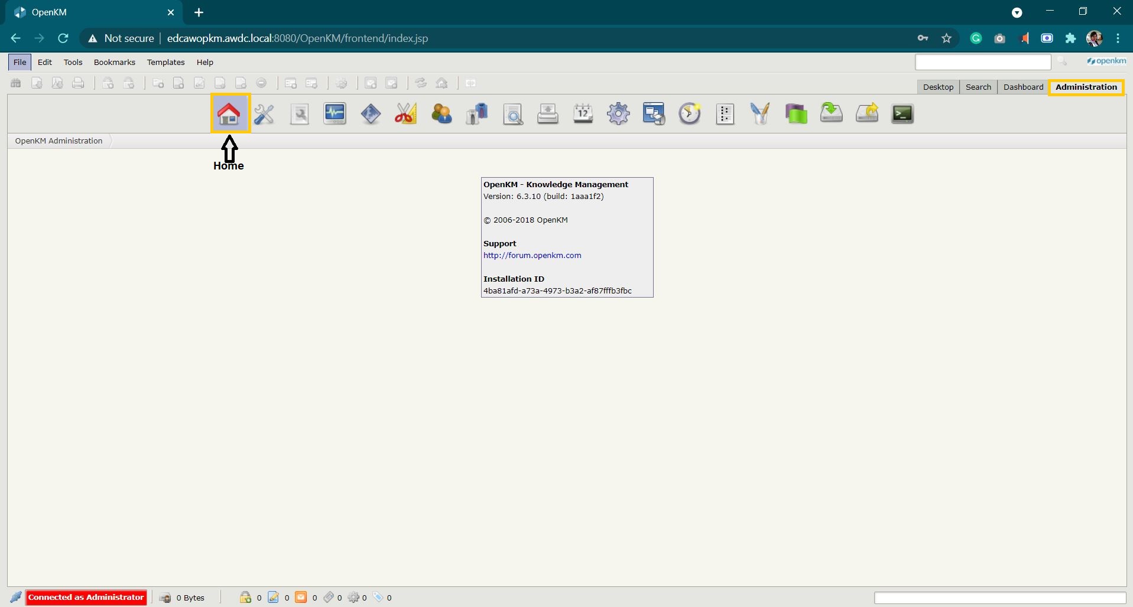Open the scissors-and-ruler Utilities icon

[406, 113]
